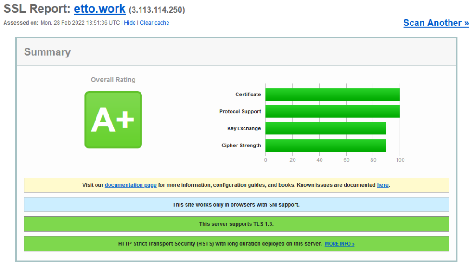Click the green A+ rating badge
This screenshot has height=267, width=475.
point(113,120)
